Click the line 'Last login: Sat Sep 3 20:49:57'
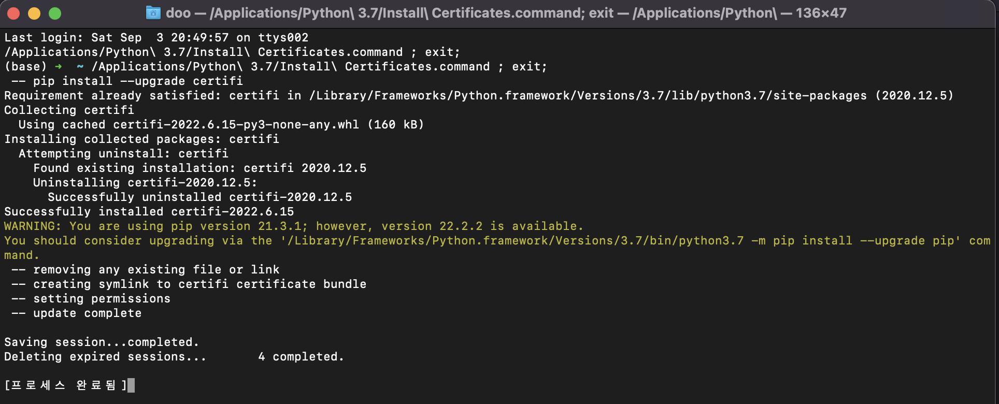The width and height of the screenshot is (999, 404). tap(156, 38)
